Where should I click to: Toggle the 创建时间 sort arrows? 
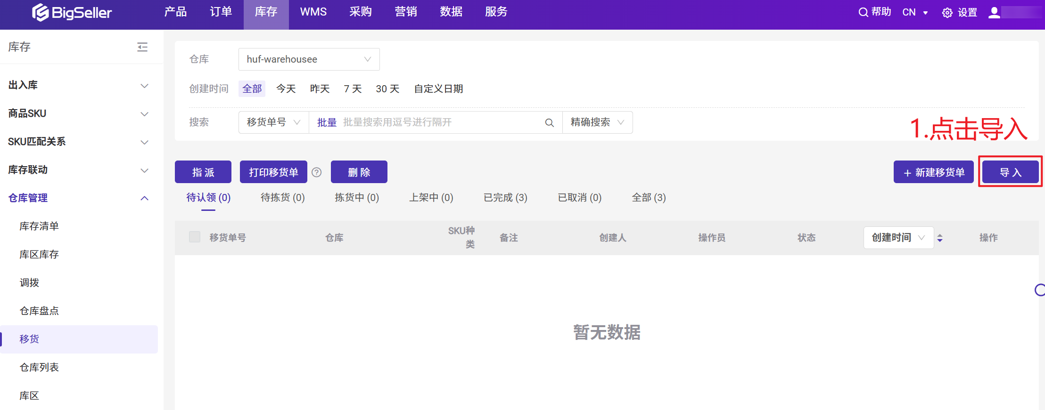click(x=940, y=238)
